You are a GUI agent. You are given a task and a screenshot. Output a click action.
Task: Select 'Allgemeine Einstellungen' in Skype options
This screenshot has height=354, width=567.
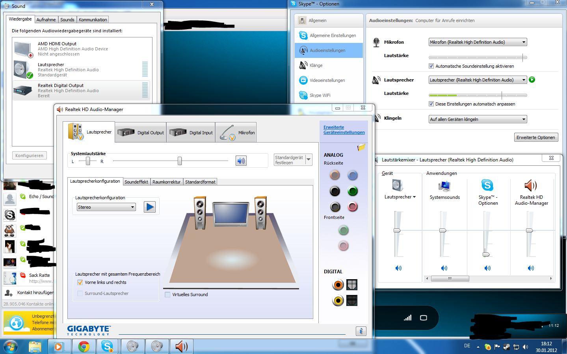click(x=329, y=35)
